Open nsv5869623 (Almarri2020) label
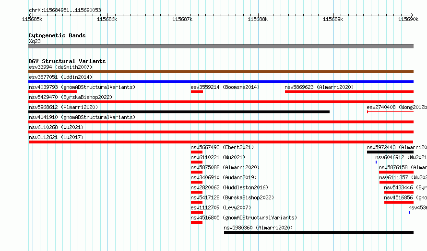This screenshot has width=427, height=251. (319, 87)
